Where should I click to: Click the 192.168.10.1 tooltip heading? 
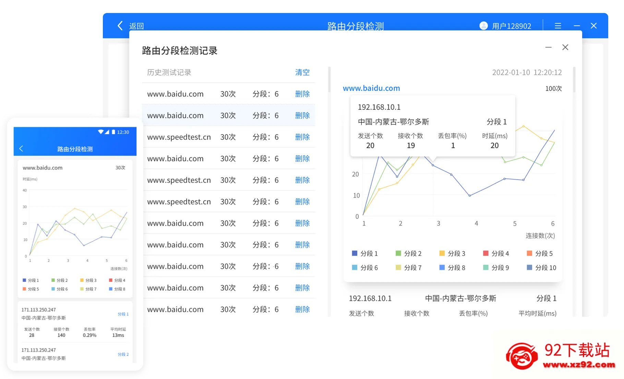coord(379,107)
